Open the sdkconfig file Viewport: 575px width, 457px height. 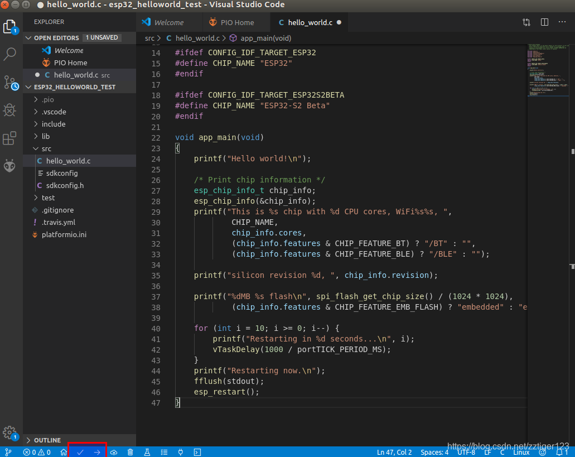coord(79,173)
